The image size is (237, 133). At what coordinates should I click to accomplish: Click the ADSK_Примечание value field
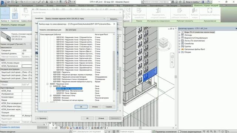point(27,66)
